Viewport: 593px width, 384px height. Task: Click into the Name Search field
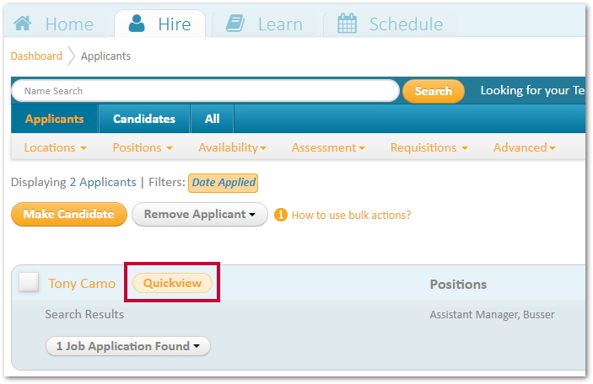coord(205,91)
